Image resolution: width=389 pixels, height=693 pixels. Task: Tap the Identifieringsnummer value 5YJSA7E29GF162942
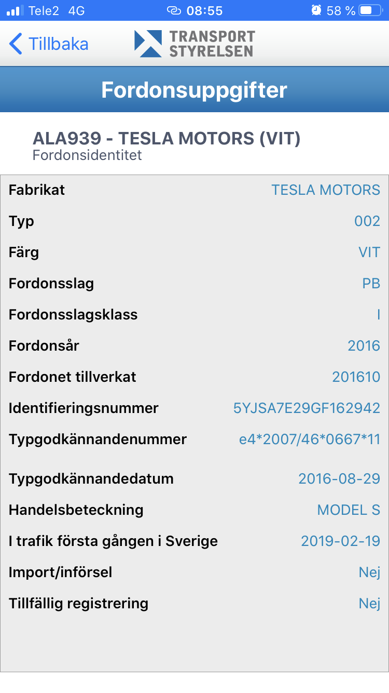coord(307,408)
